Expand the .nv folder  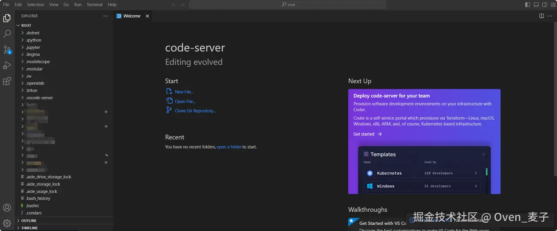[64, 76]
